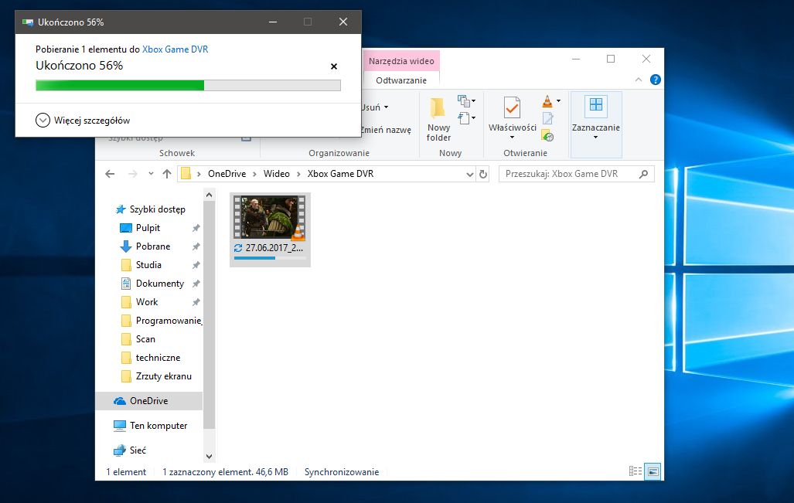Screen dimensions: 794x503
Task: Click the blue help question mark icon
Action: click(656, 80)
